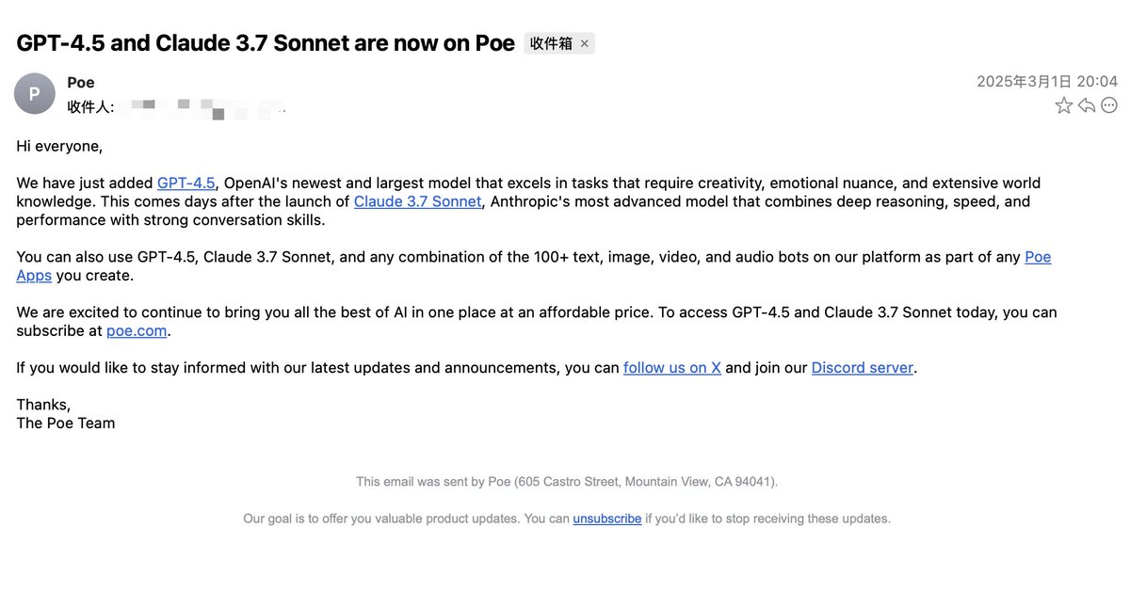The width and height of the screenshot is (1130, 591).
Task: Click the 收件人 recipient label
Action: point(90,107)
